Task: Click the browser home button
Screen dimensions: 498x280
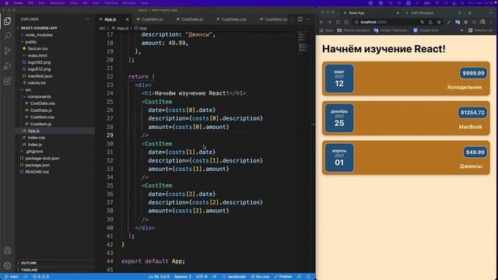Action: (346, 23)
